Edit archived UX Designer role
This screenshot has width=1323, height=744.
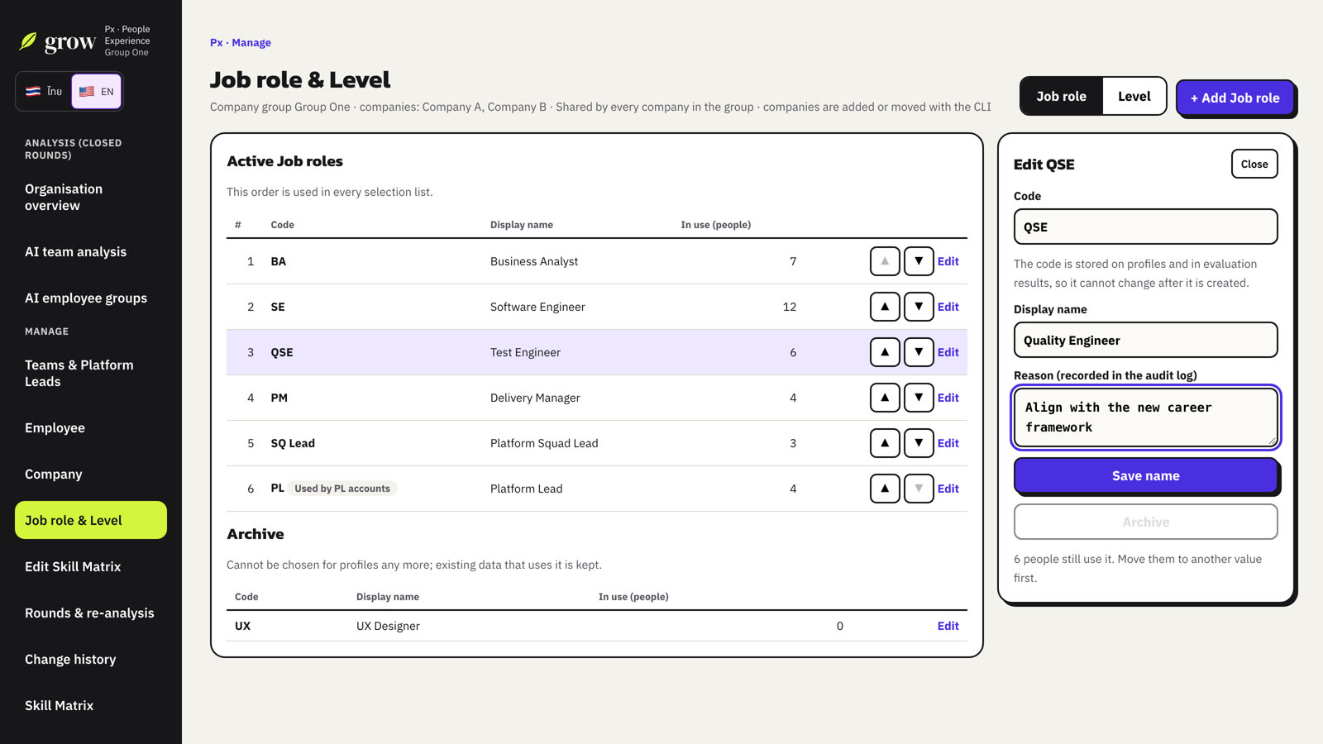click(x=948, y=626)
